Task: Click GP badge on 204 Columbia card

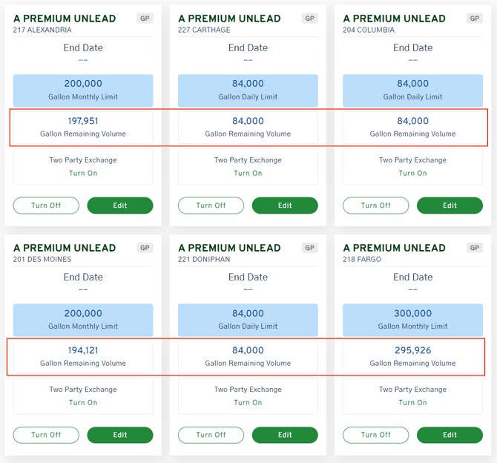Action: [x=475, y=19]
